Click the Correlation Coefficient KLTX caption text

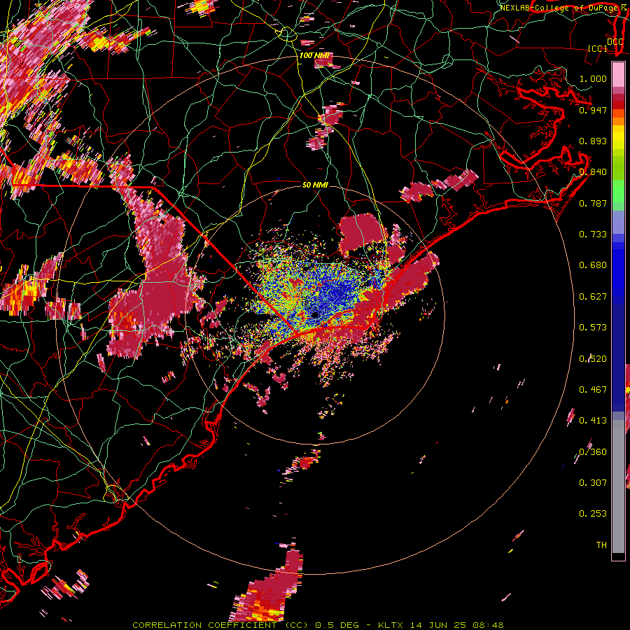coord(318,625)
